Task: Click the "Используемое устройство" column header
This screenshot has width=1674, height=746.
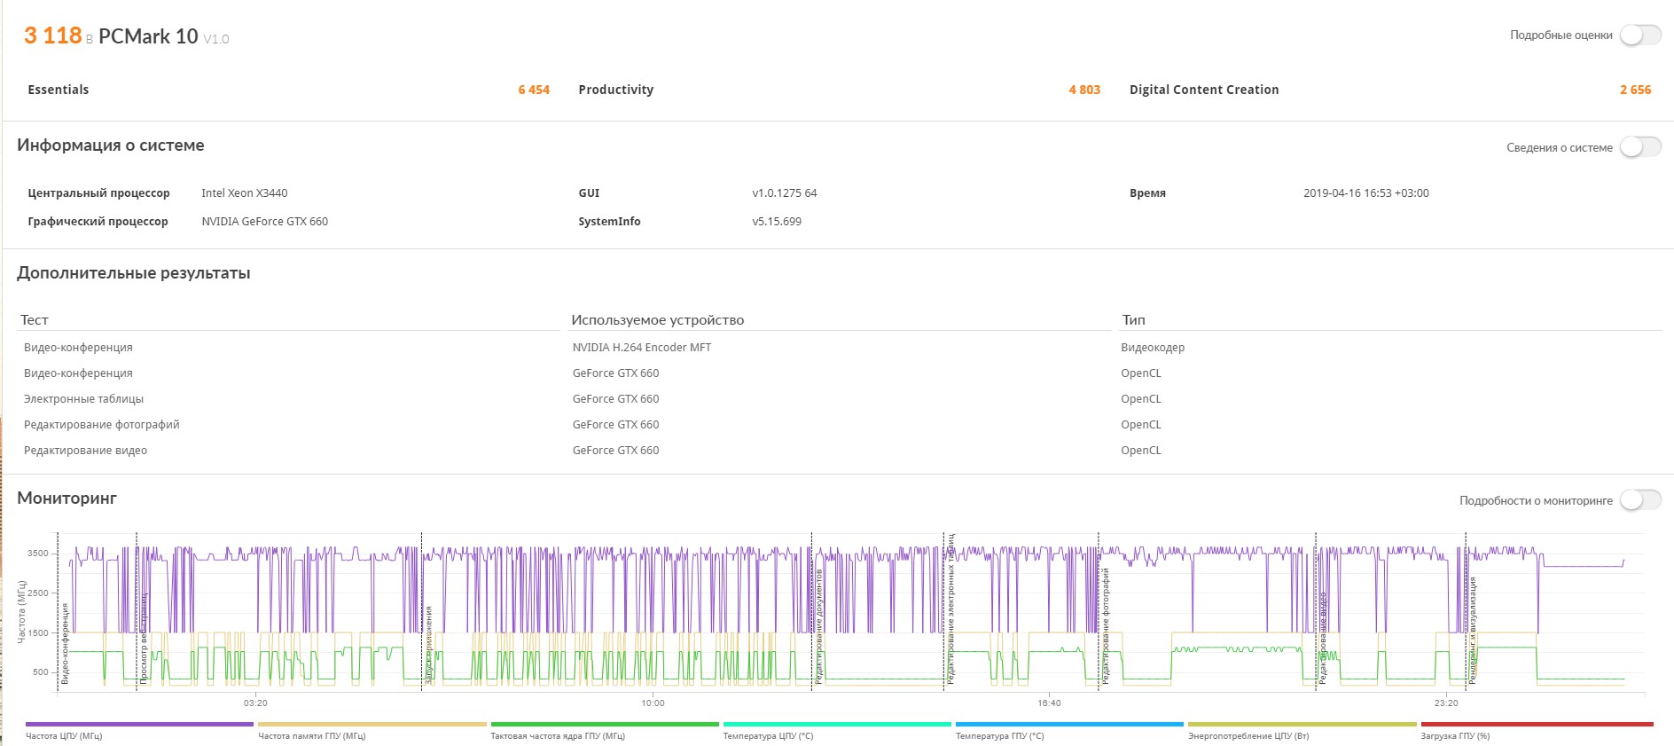Action: (x=657, y=320)
